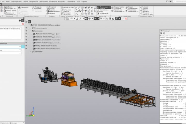Image resolution: width=186 pixels, height=124 pixels.
Task: Select the Перфорационный component in tree
Action: coord(47,43)
